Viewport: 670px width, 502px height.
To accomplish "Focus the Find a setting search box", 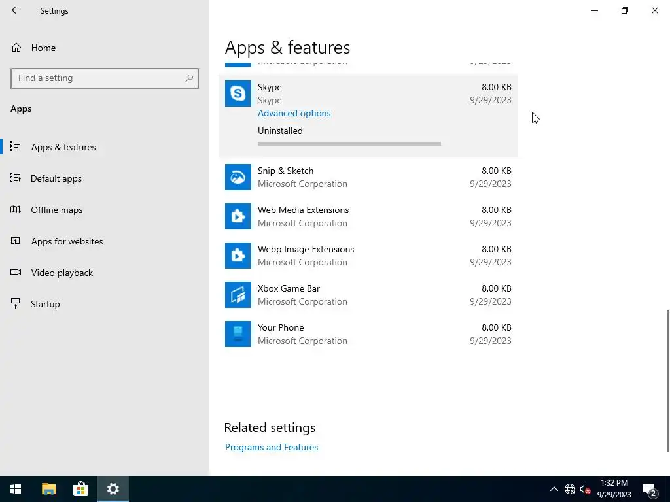I will pyautogui.click(x=105, y=78).
